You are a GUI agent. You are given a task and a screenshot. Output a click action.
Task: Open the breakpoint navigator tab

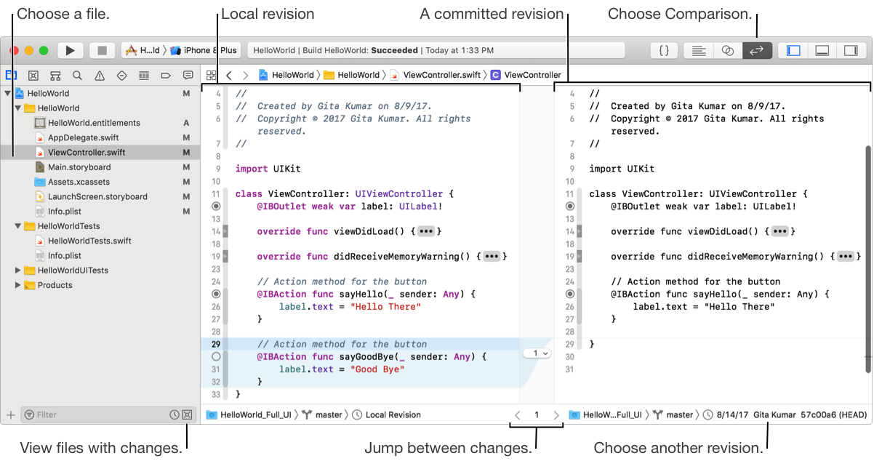(x=166, y=75)
